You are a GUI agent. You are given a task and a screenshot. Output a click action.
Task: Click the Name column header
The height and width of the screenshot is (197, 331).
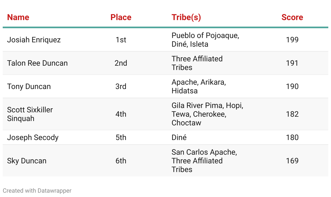(18, 17)
